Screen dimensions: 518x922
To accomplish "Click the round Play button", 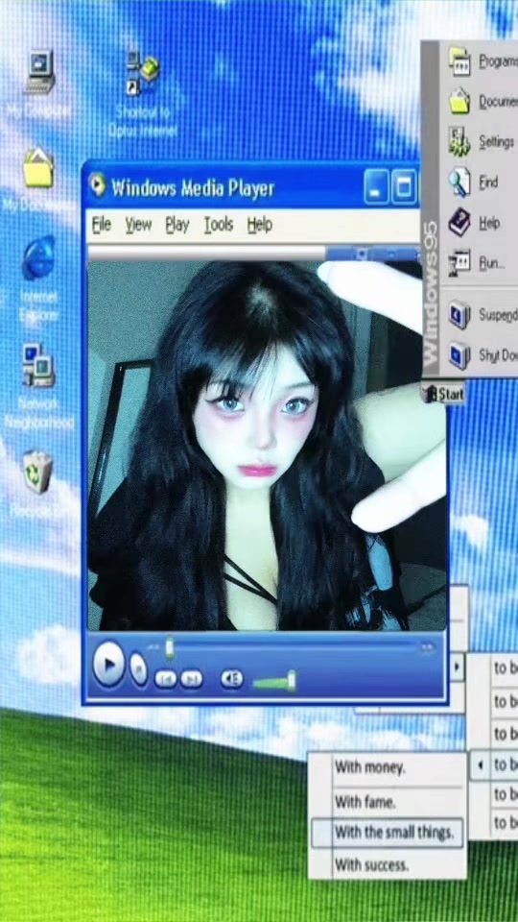I will (108, 665).
